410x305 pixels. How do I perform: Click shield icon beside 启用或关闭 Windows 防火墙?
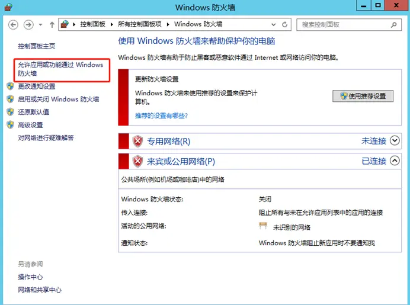11,99
